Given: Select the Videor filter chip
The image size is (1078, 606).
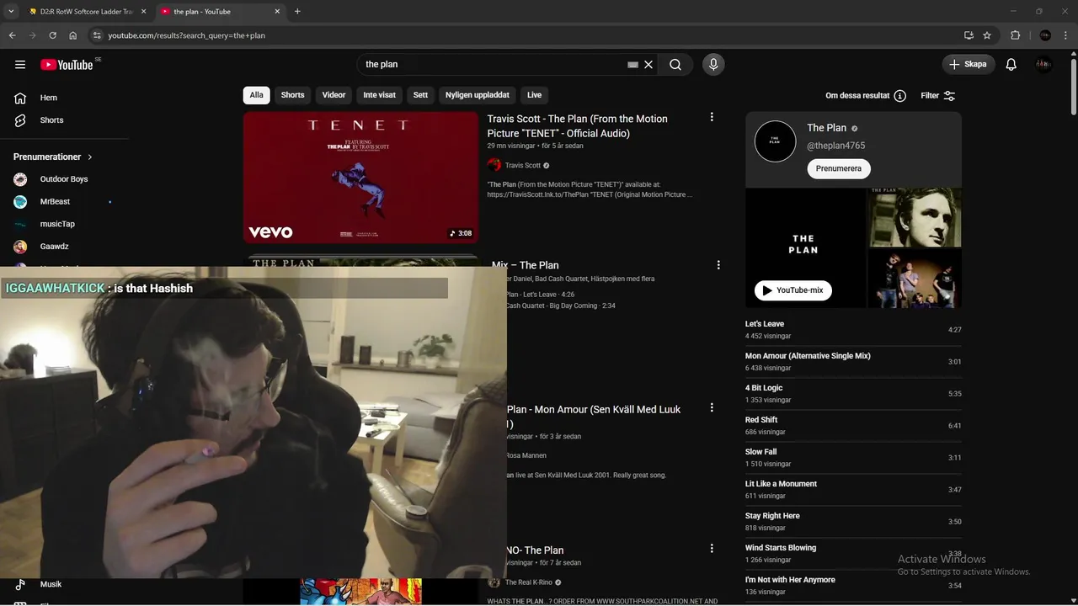Looking at the screenshot, I should 334,95.
